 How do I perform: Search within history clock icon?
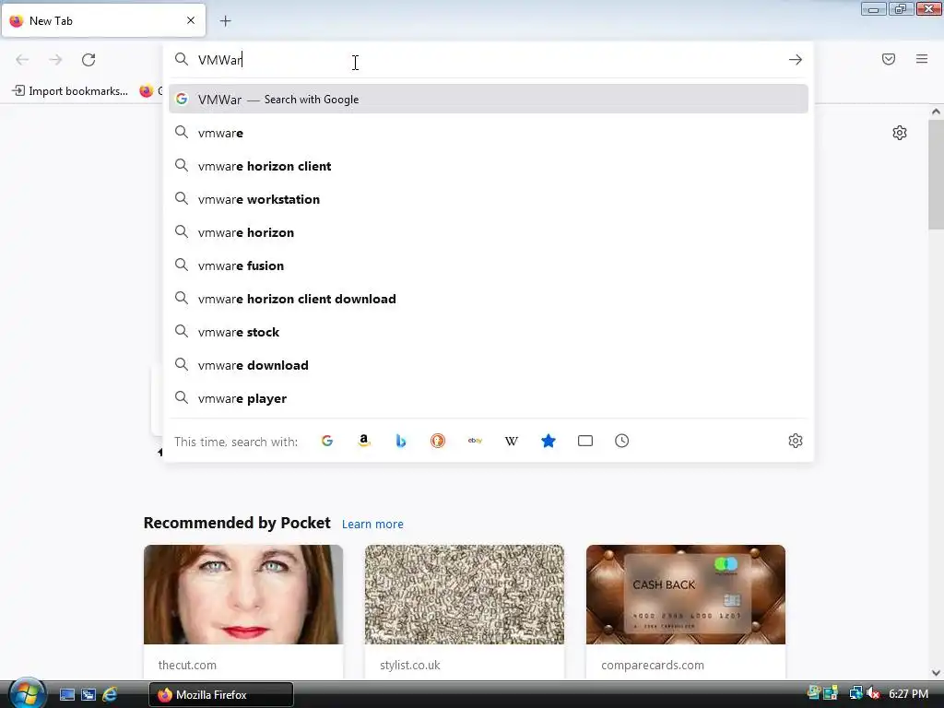coord(622,441)
